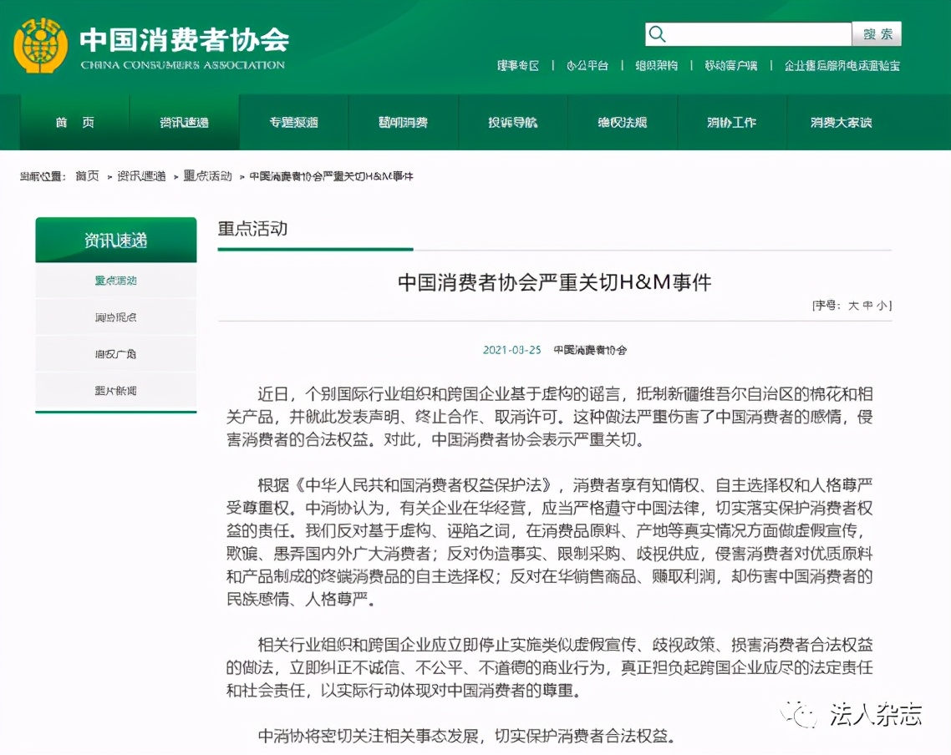Select 重点活动 in the sidebar
Viewport: 951px width, 755px height.
coord(115,281)
